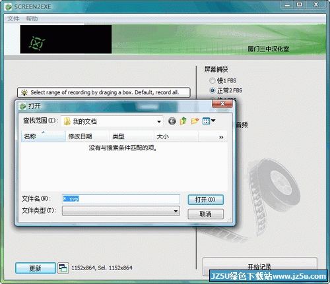
Task: Click SCREEN2EXE app icon in title bar
Action: pyautogui.click(x=9, y=7)
